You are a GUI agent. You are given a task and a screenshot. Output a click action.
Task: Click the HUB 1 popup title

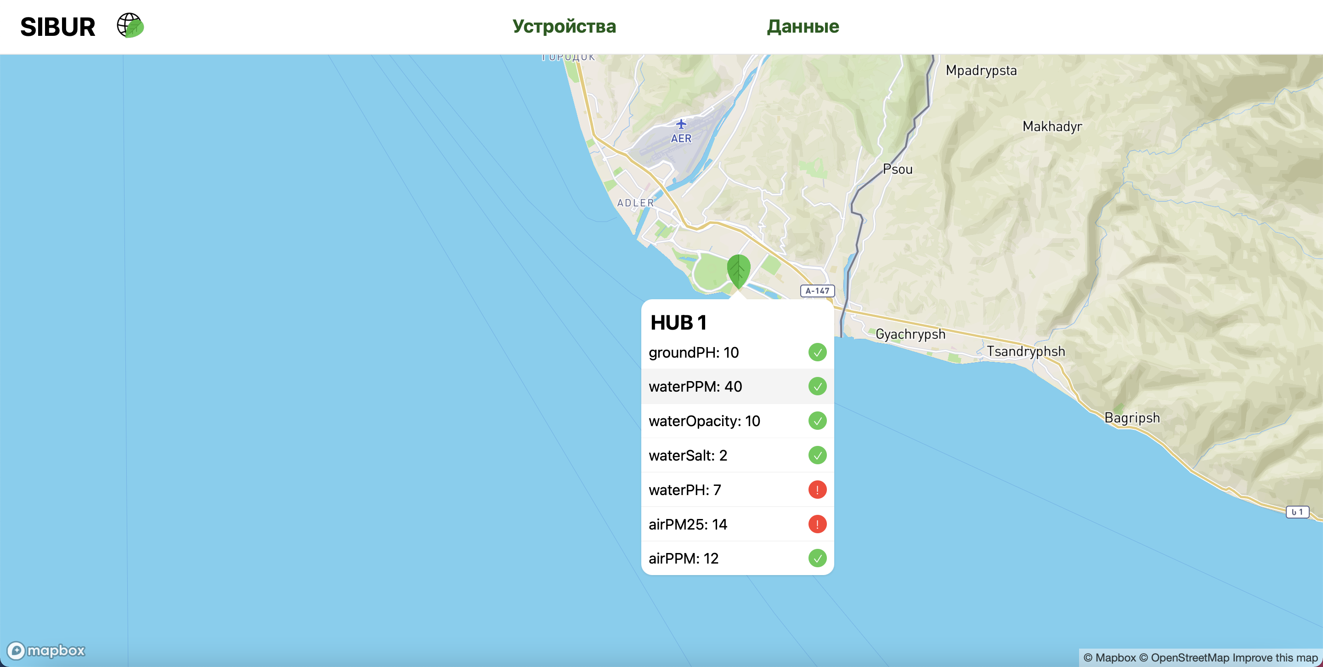(x=678, y=323)
